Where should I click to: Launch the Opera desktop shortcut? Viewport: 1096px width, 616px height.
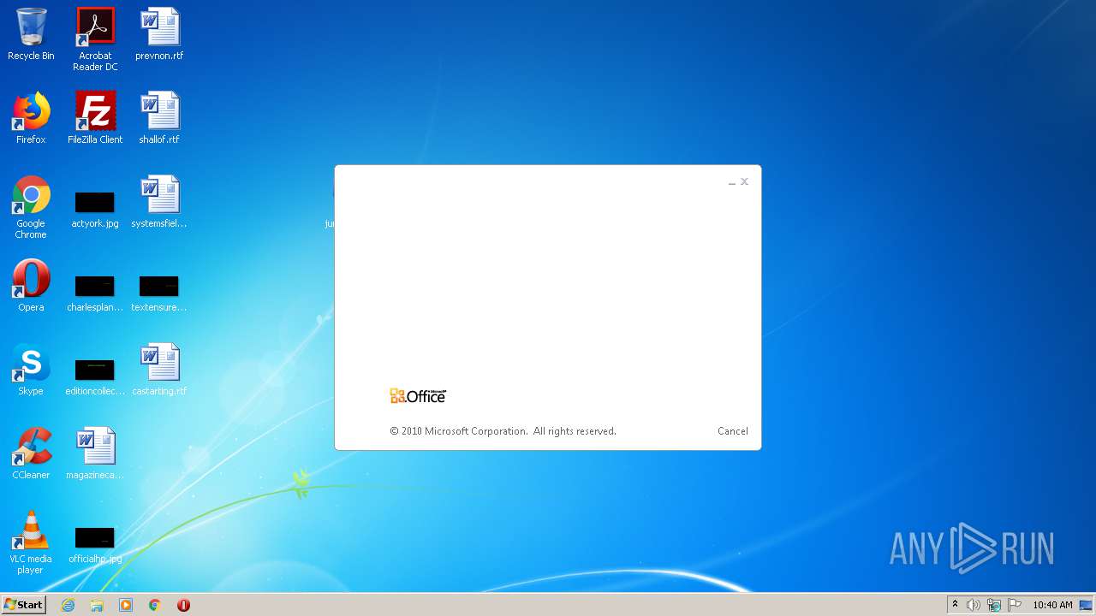point(31,286)
